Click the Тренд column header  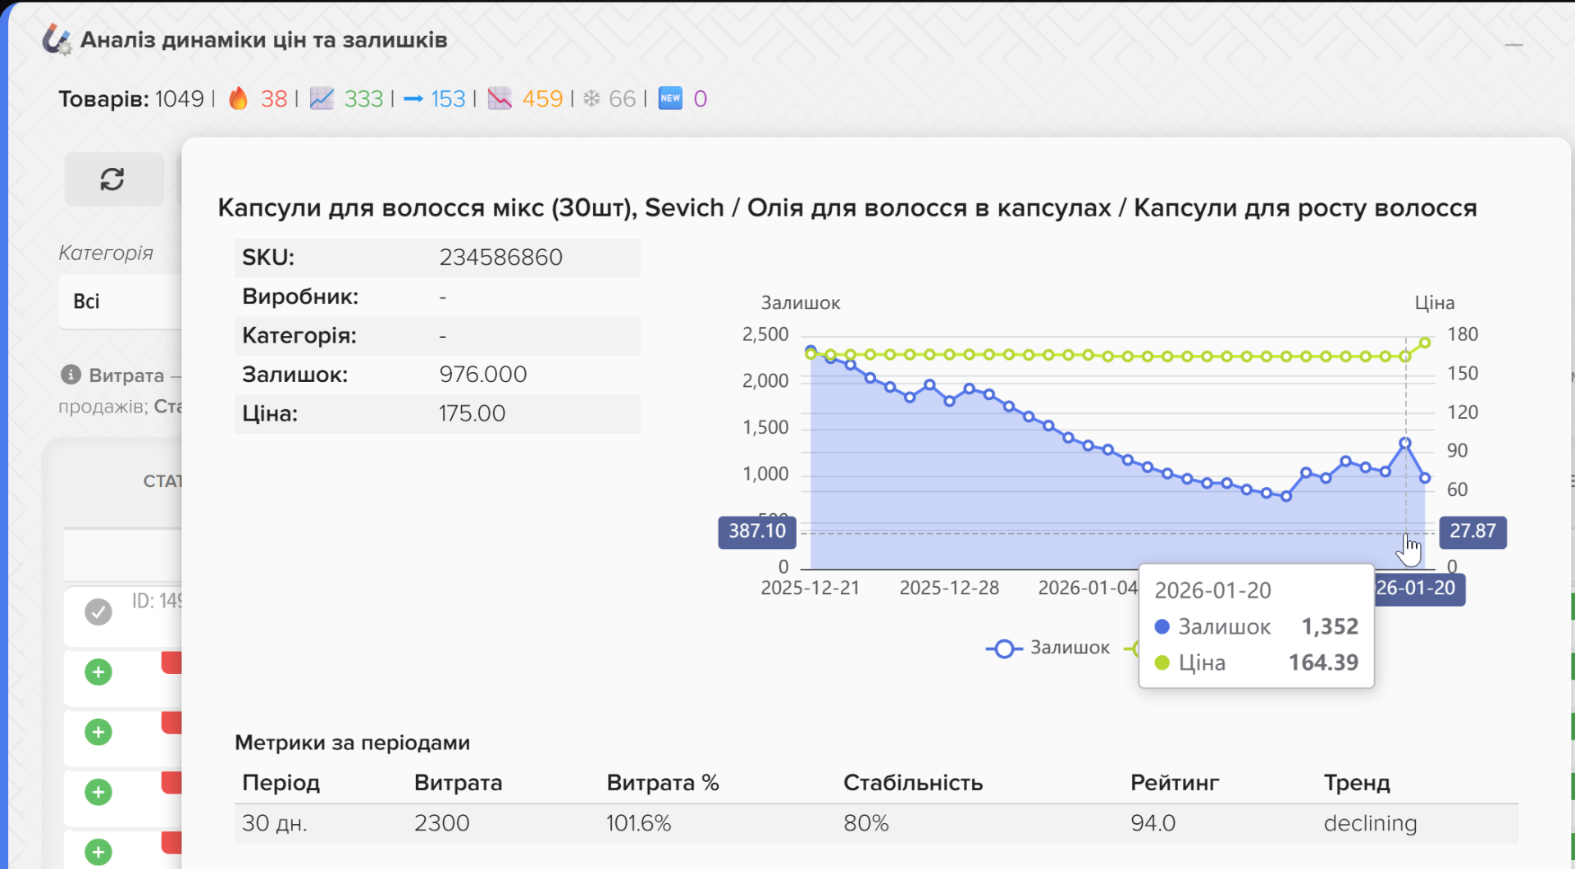[1357, 783]
